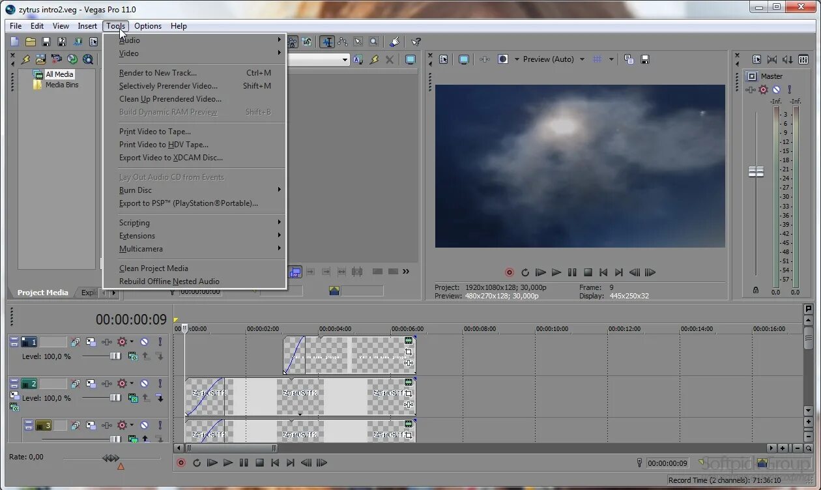The height and width of the screenshot is (490, 821).
Task: Click the What's This help icon
Action: click(x=416, y=42)
